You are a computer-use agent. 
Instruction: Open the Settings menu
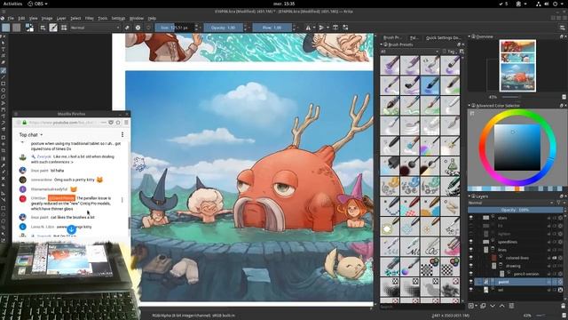pyautogui.click(x=118, y=18)
